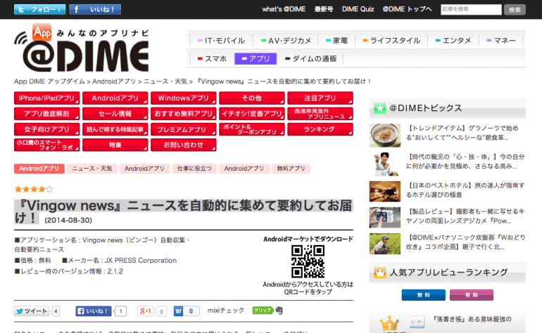Open the 最新号 link
The height and width of the screenshot is (333, 542).
pyautogui.click(x=324, y=9)
